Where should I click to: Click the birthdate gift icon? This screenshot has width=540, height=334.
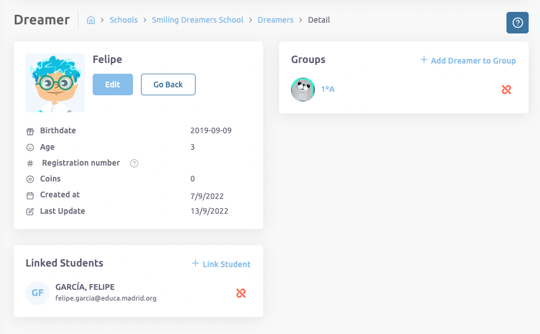30,131
